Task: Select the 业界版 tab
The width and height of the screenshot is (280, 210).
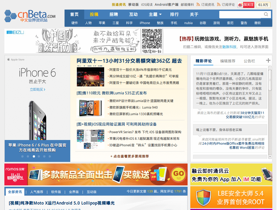Action: click(x=74, y=192)
